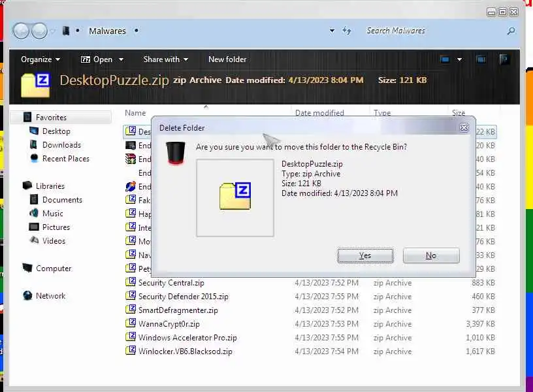This screenshot has height=392, width=533.
Task: Click the zip icon of Winlocker.VB6.Blacksod.zip
Action: pyautogui.click(x=131, y=351)
